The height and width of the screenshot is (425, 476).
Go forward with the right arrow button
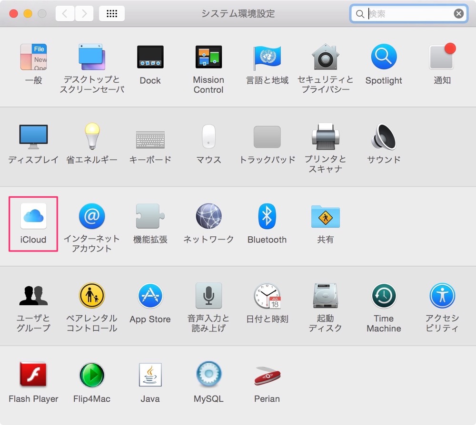[84, 13]
